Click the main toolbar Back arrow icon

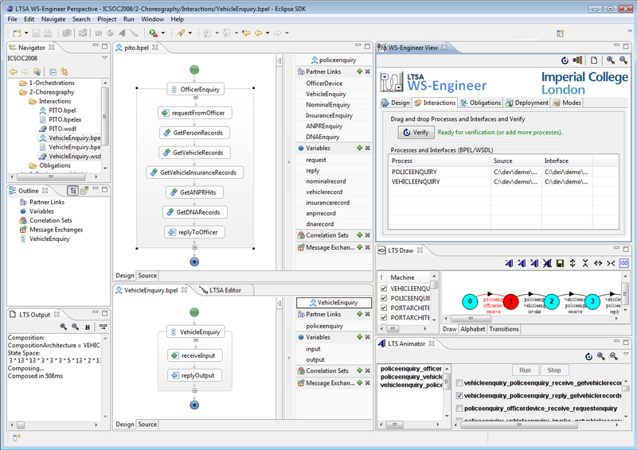(258, 33)
